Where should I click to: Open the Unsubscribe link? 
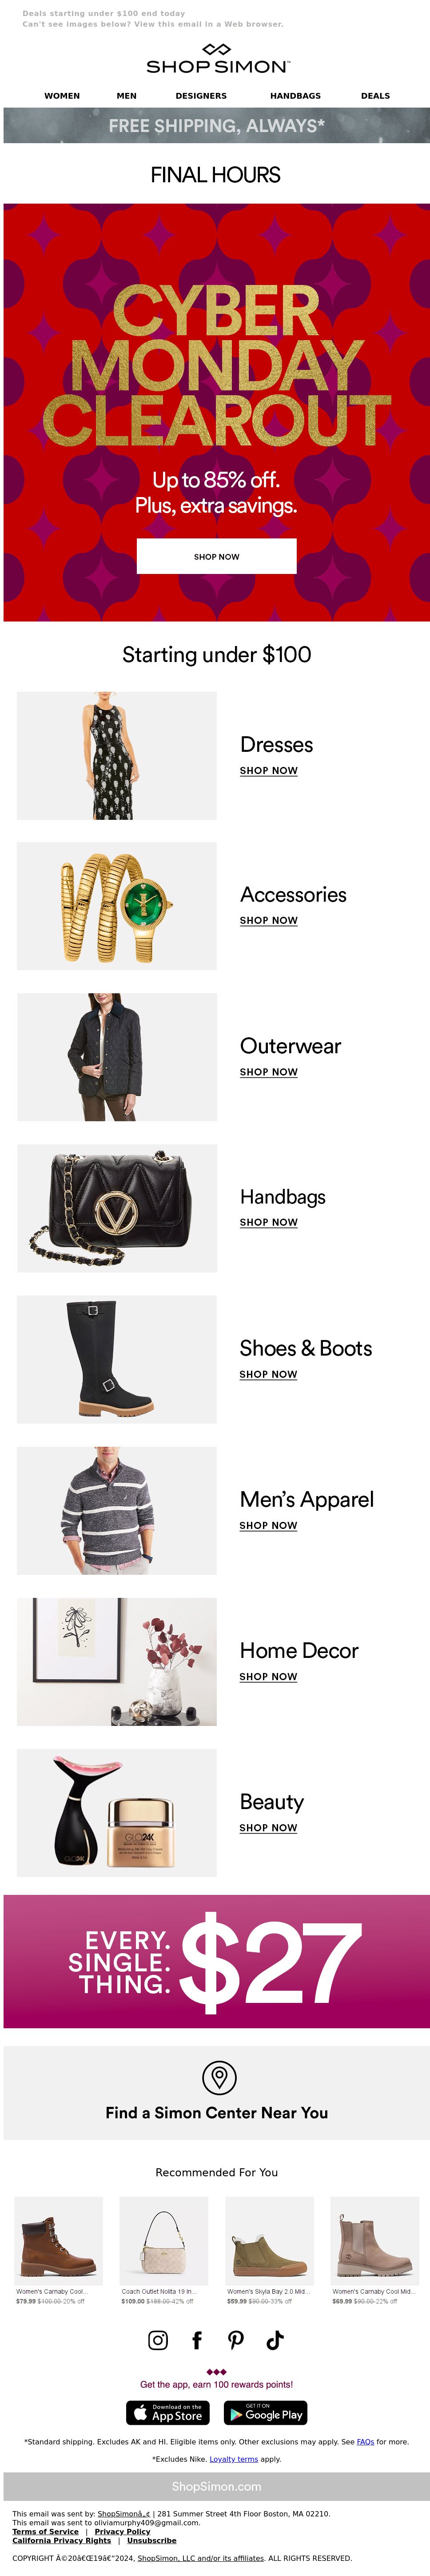[x=152, y=2540]
